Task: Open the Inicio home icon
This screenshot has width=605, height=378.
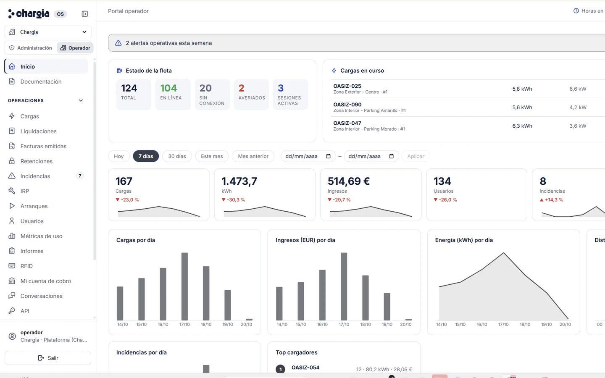Action: coord(12,66)
